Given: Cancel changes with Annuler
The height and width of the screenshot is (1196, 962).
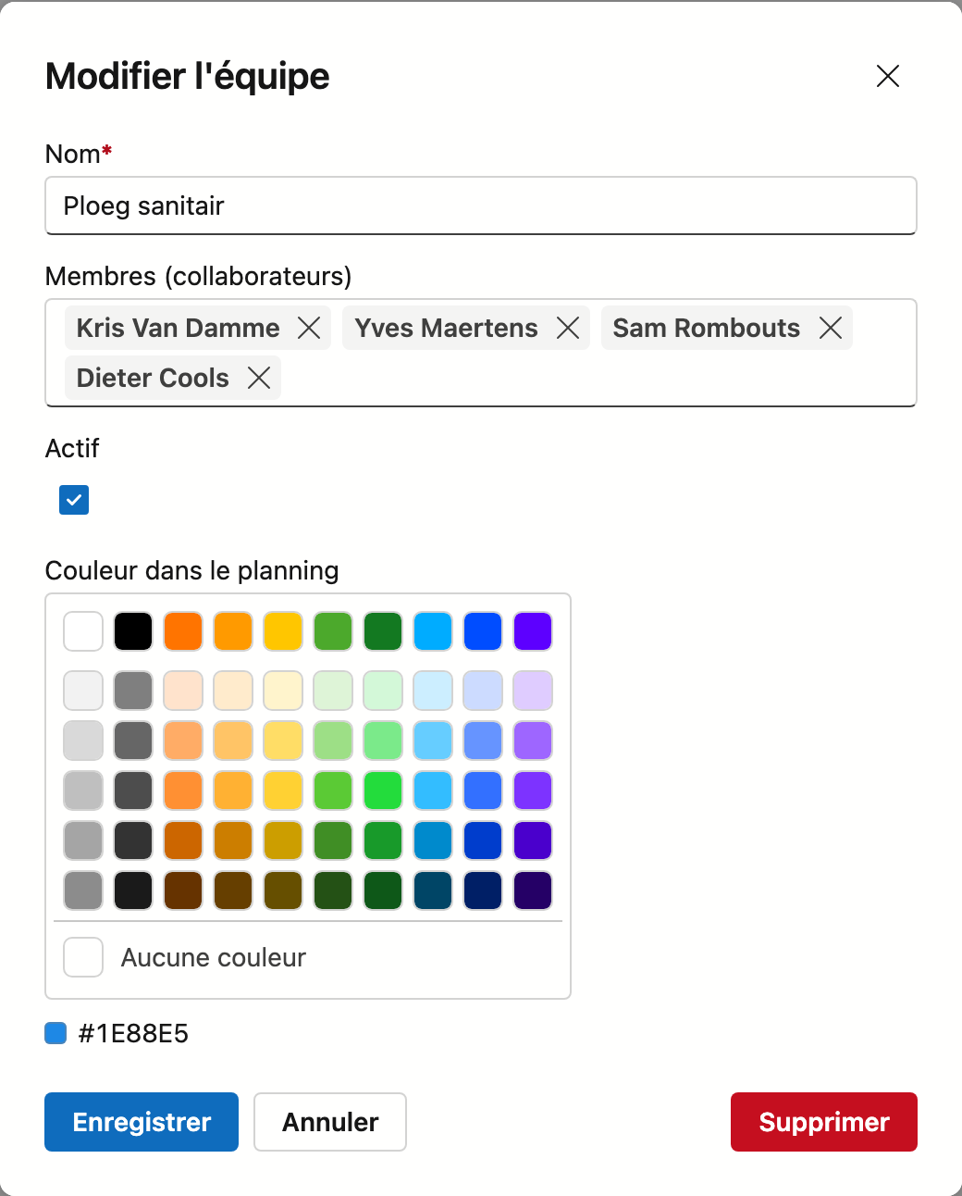Looking at the screenshot, I should [330, 1122].
